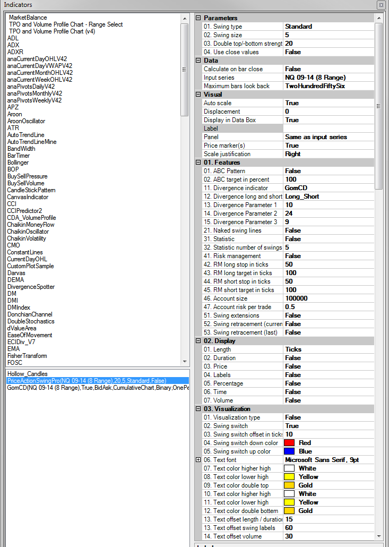The height and width of the screenshot is (547, 389).
Task: Click the property grid scroll down arrow
Action: coord(379,536)
